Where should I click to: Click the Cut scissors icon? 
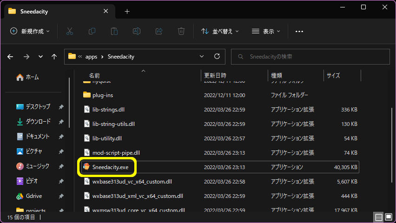tap(69, 31)
